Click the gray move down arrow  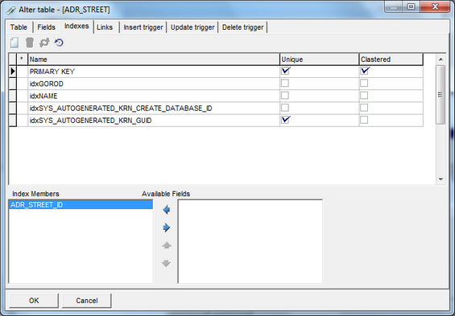(x=166, y=263)
